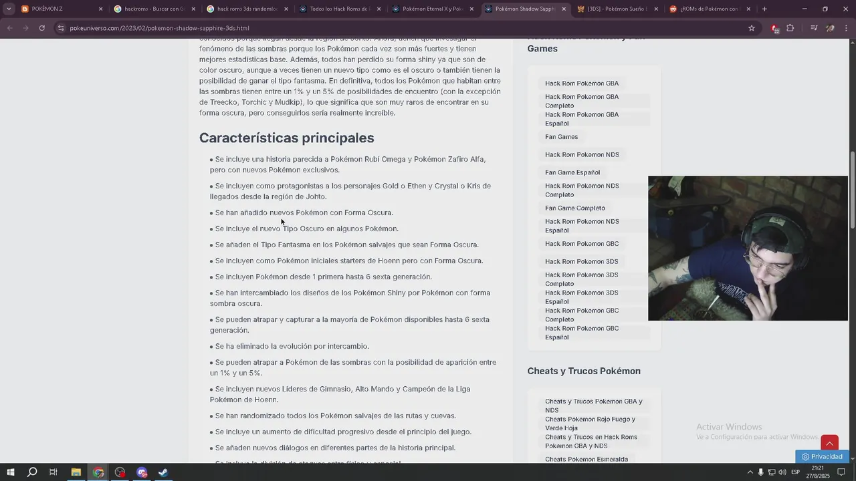
Task: Open Cheats y Trucos Pokemon GBA y NDS
Action: pyautogui.click(x=593, y=406)
